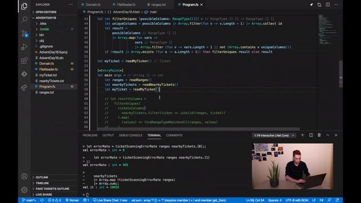Open the Extensions view

coord(24,60)
